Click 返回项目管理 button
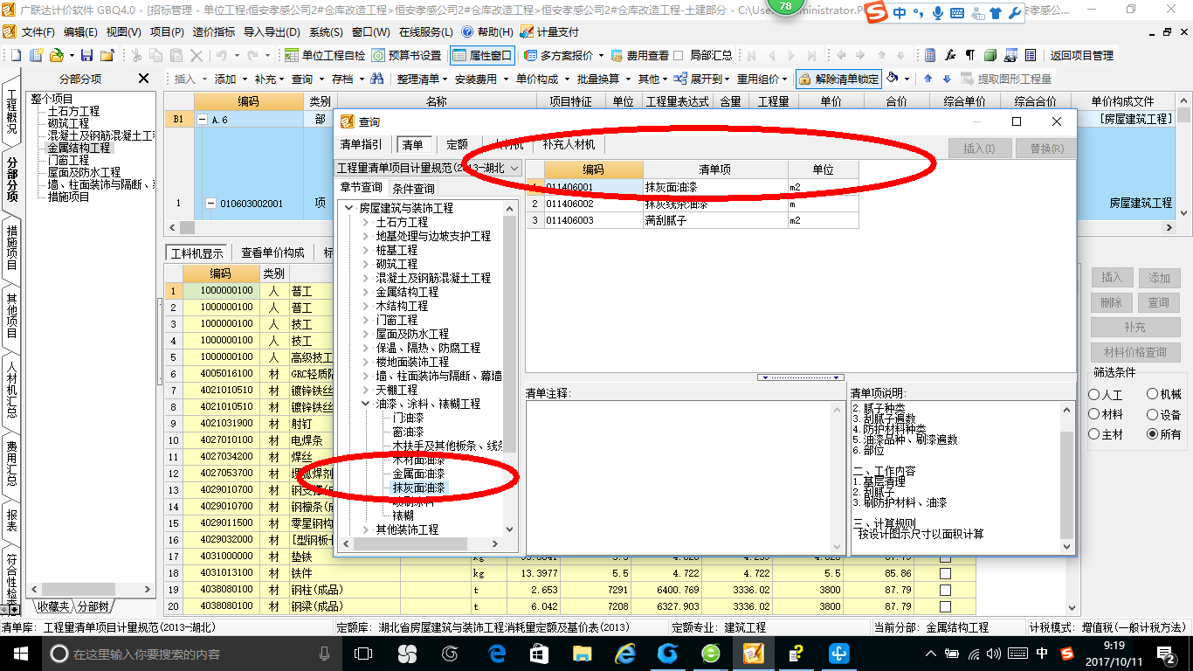This screenshot has height=671, width=1193. [1082, 55]
